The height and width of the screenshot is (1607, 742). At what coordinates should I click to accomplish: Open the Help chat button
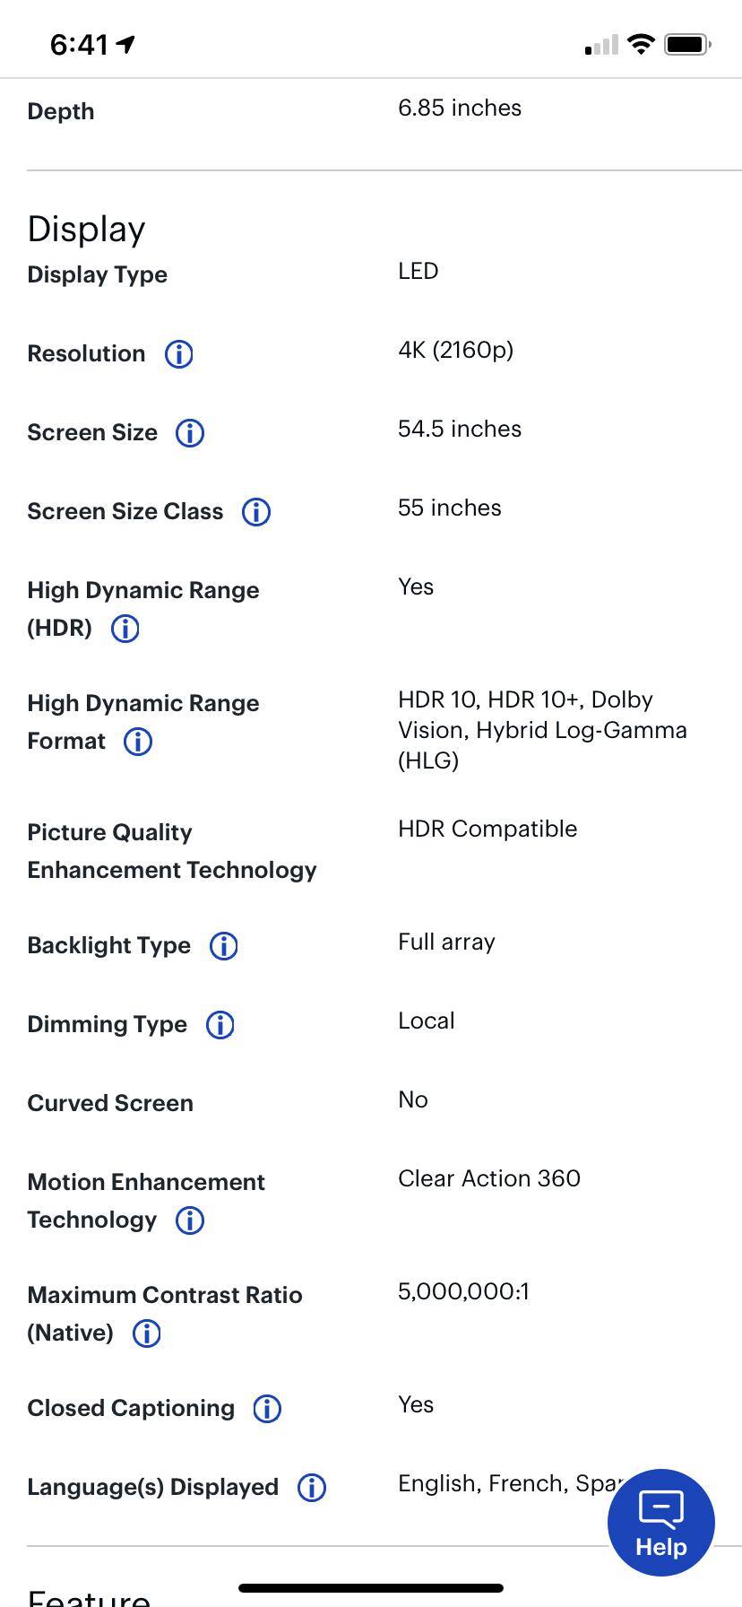660,1523
